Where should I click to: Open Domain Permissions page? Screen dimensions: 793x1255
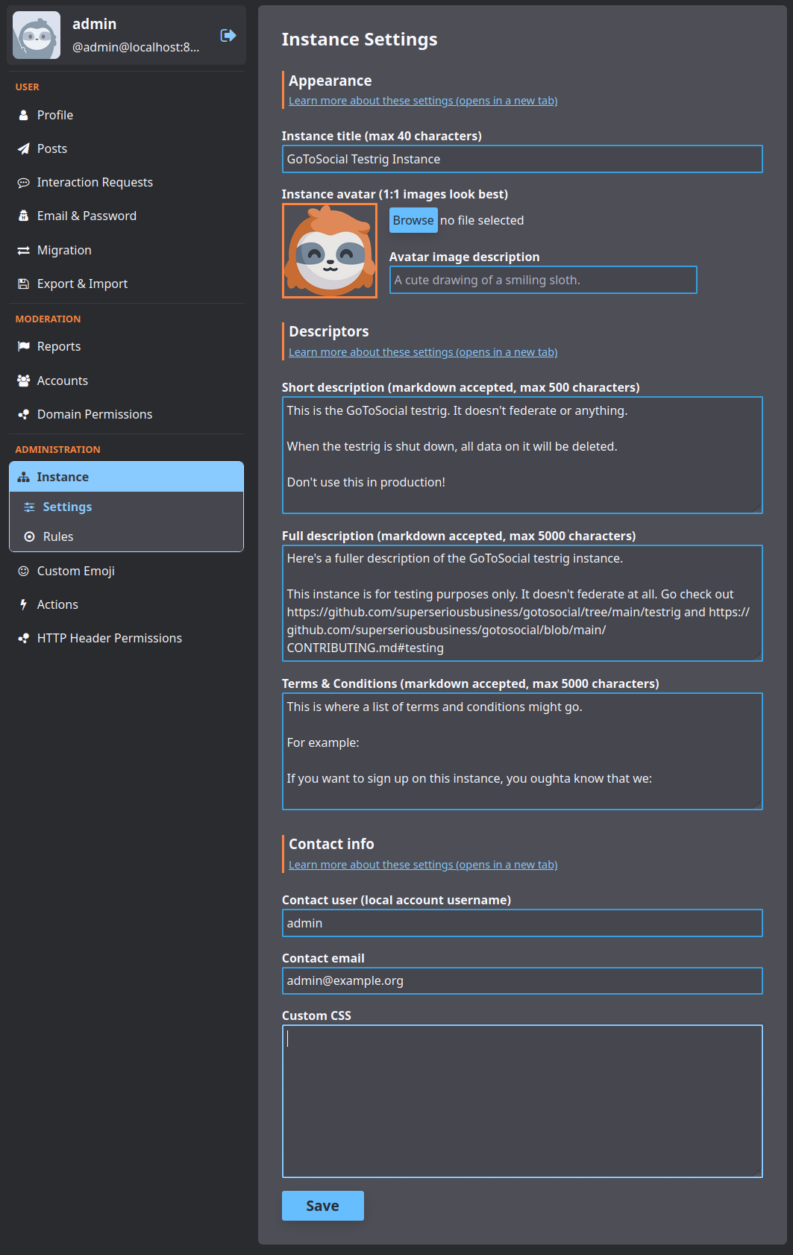click(x=94, y=414)
